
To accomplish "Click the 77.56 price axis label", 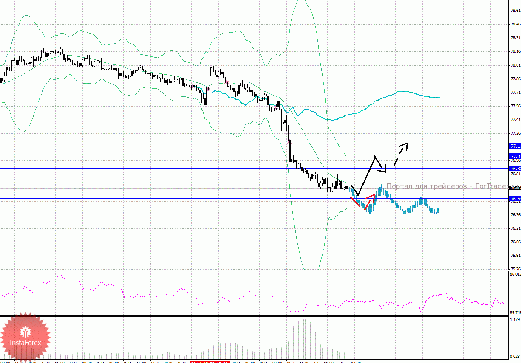I will pos(515,106).
